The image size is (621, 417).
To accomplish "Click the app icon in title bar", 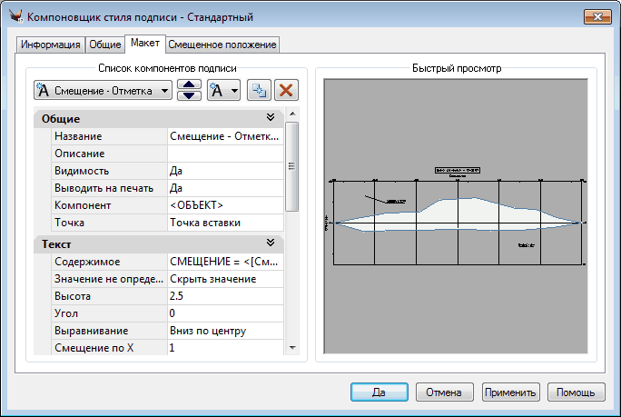I will (x=14, y=16).
